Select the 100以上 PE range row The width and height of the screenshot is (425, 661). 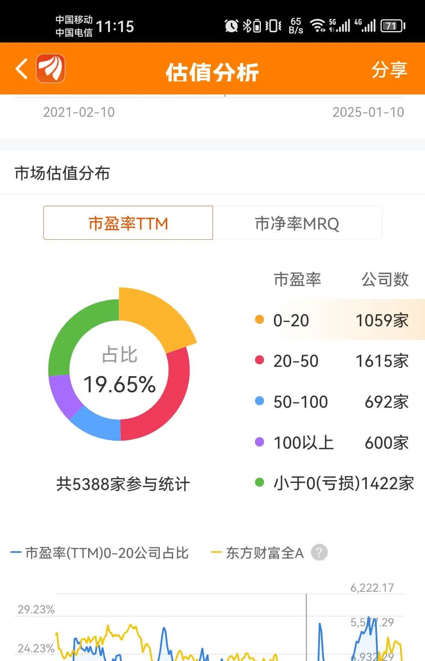(x=332, y=443)
